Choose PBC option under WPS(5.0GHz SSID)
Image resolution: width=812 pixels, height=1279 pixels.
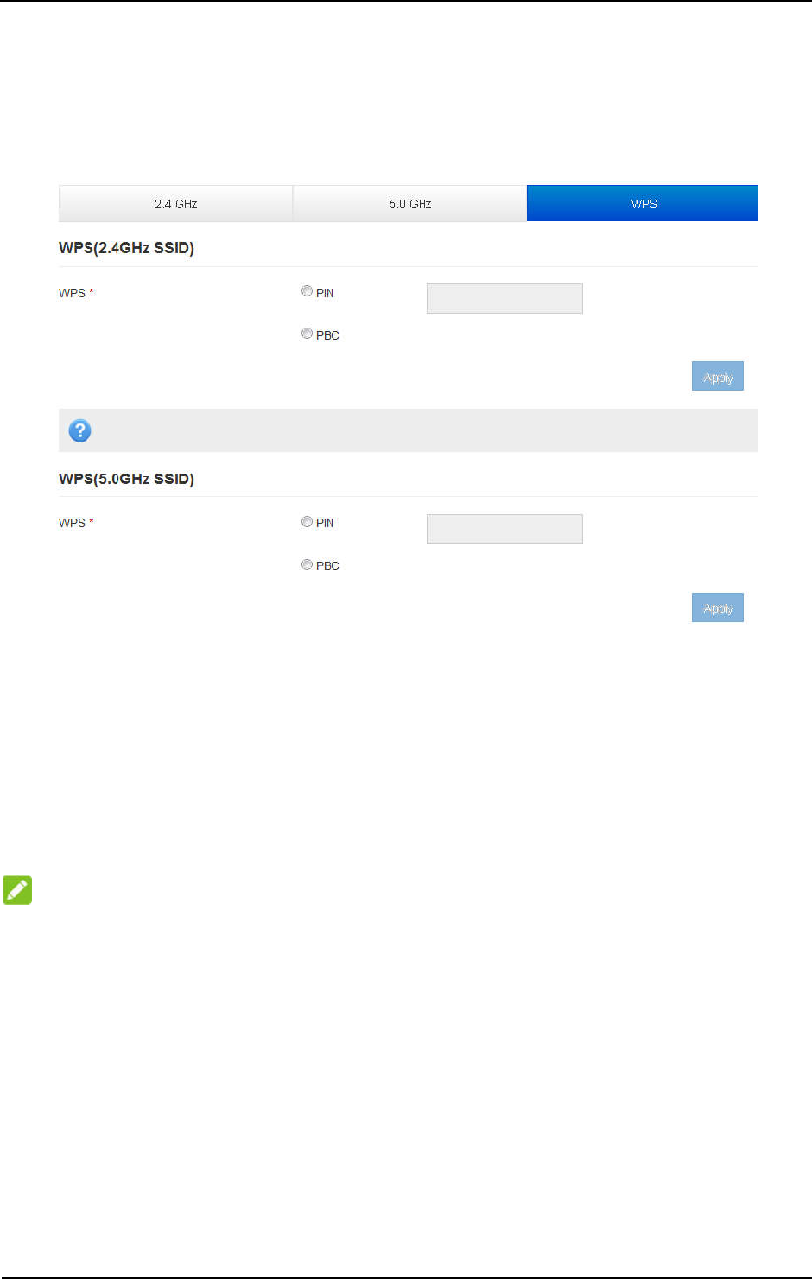pyautogui.click(x=307, y=564)
